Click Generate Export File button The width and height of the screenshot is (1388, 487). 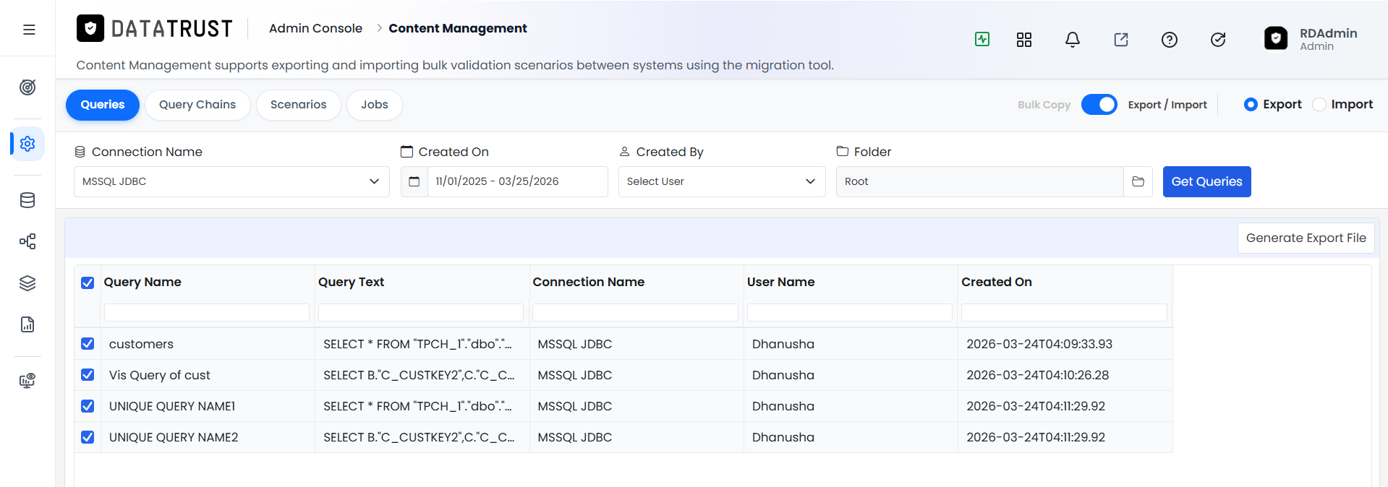tap(1306, 238)
